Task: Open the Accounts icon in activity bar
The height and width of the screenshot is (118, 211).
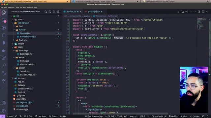Action: pyautogui.click(x=4, y=103)
